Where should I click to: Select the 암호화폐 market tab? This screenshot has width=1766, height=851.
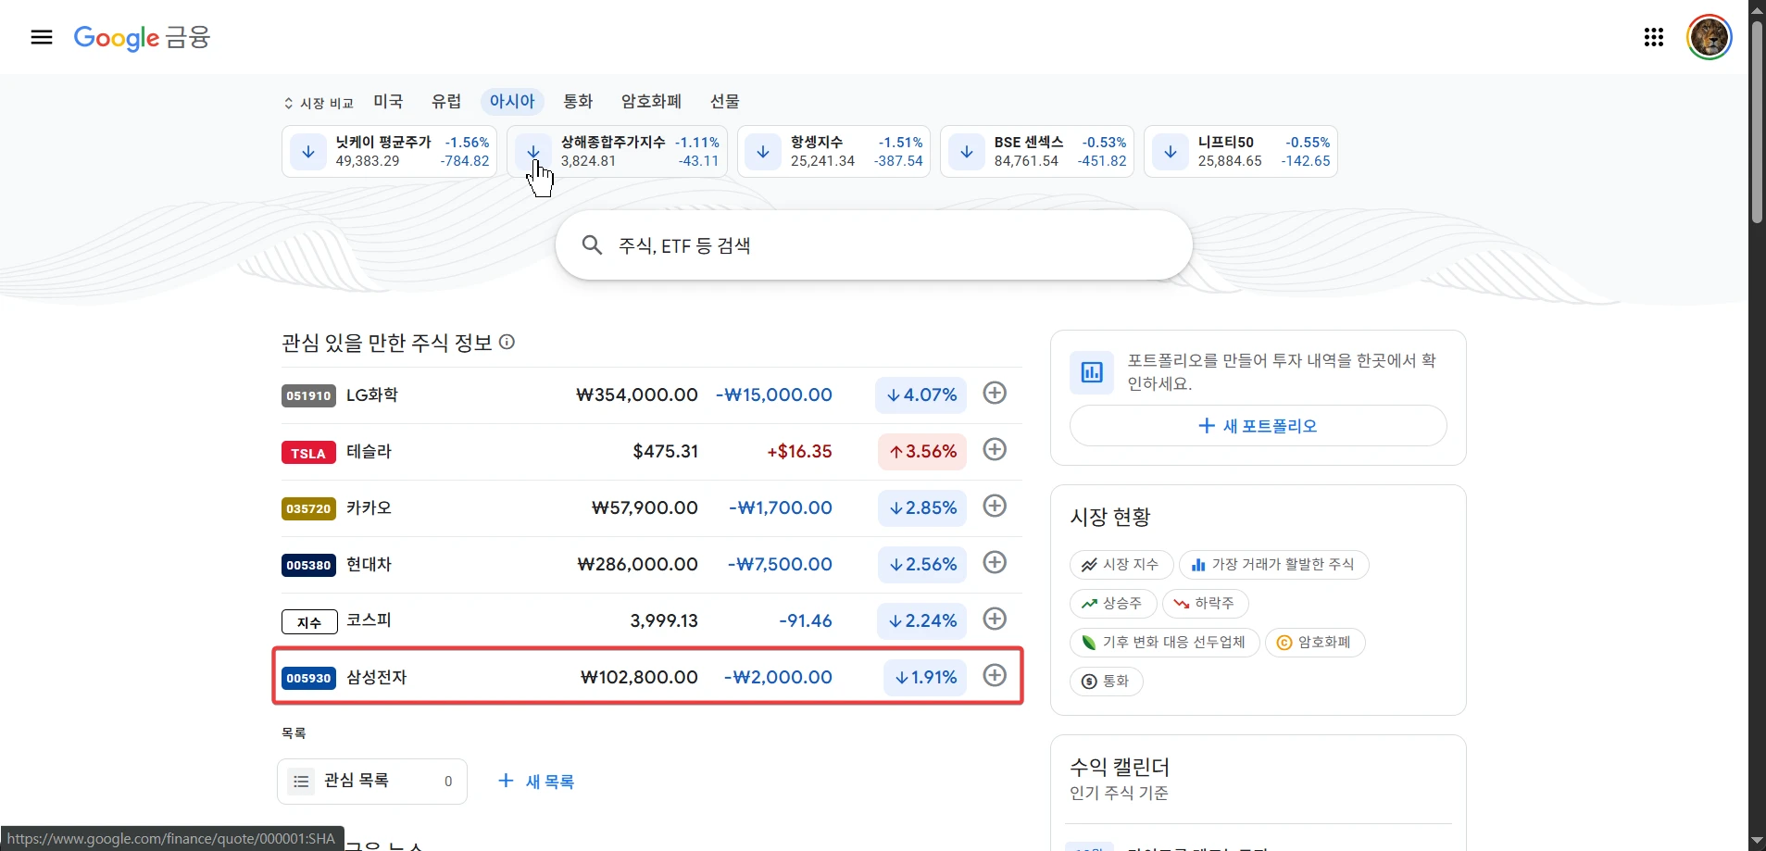[x=651, y=101]
